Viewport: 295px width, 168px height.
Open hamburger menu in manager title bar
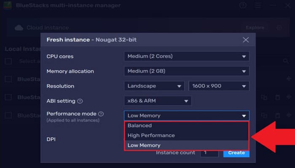[258, 5]
